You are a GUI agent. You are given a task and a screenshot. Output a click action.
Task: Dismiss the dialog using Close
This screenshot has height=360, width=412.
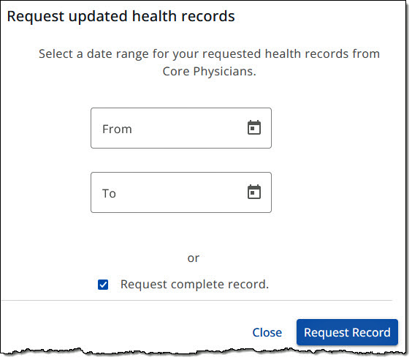[267, 332]
